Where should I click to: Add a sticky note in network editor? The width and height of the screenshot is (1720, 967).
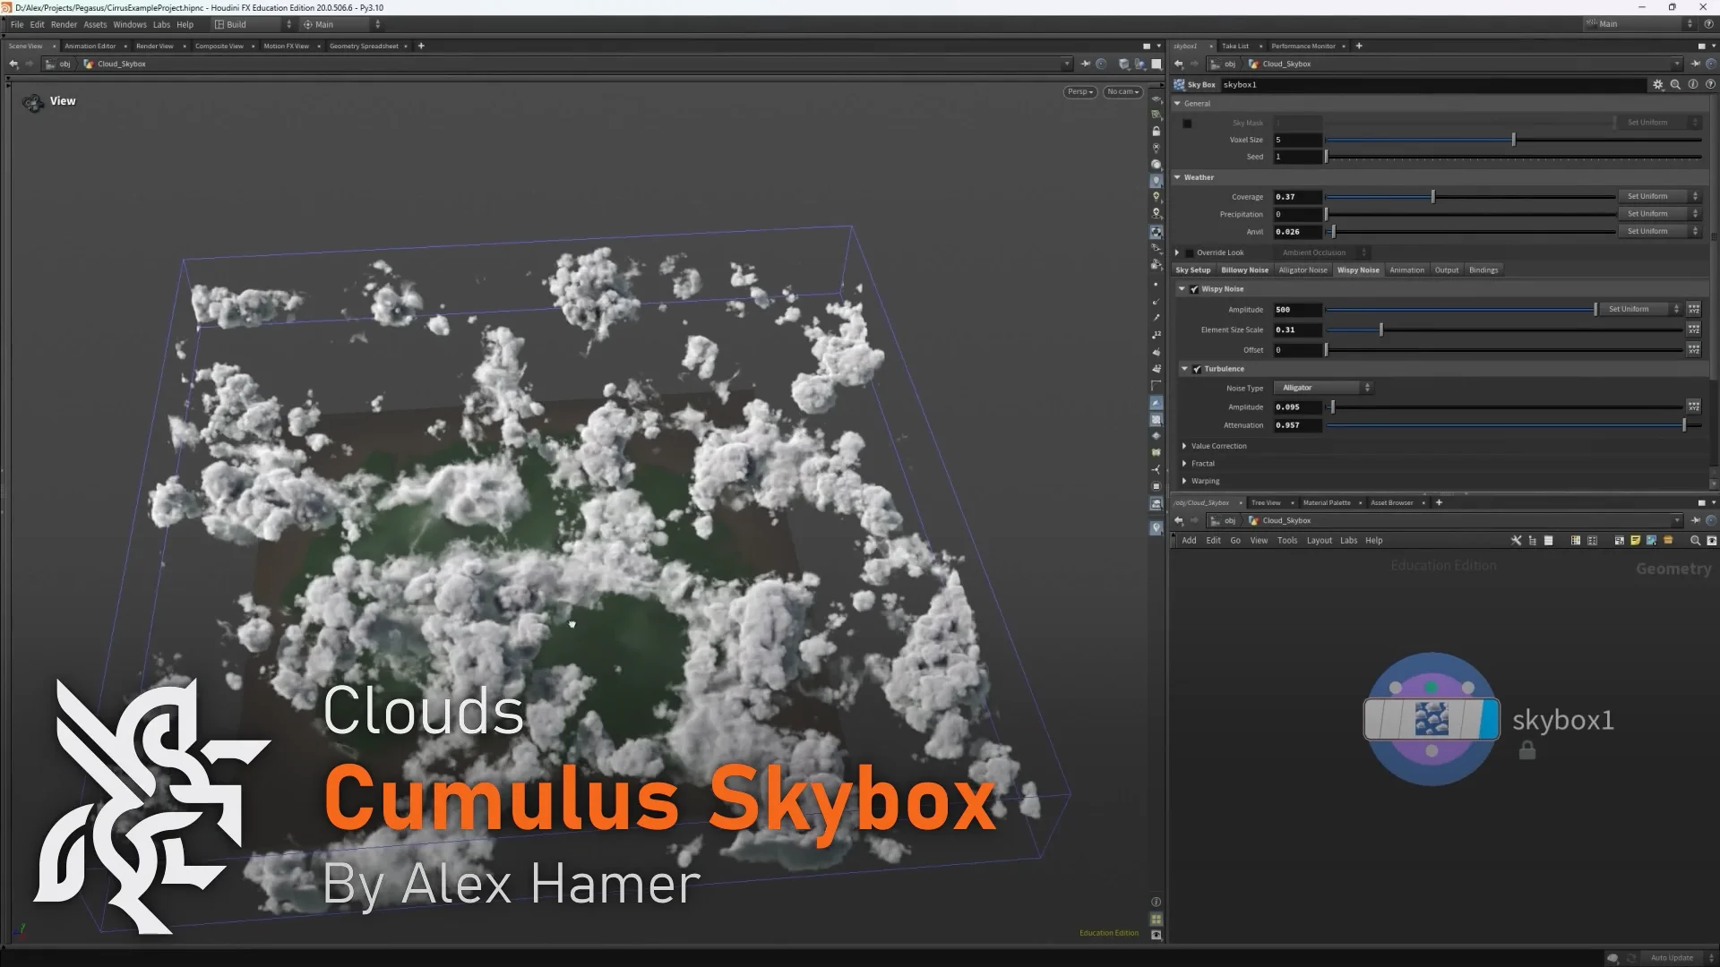[1635, 541]
